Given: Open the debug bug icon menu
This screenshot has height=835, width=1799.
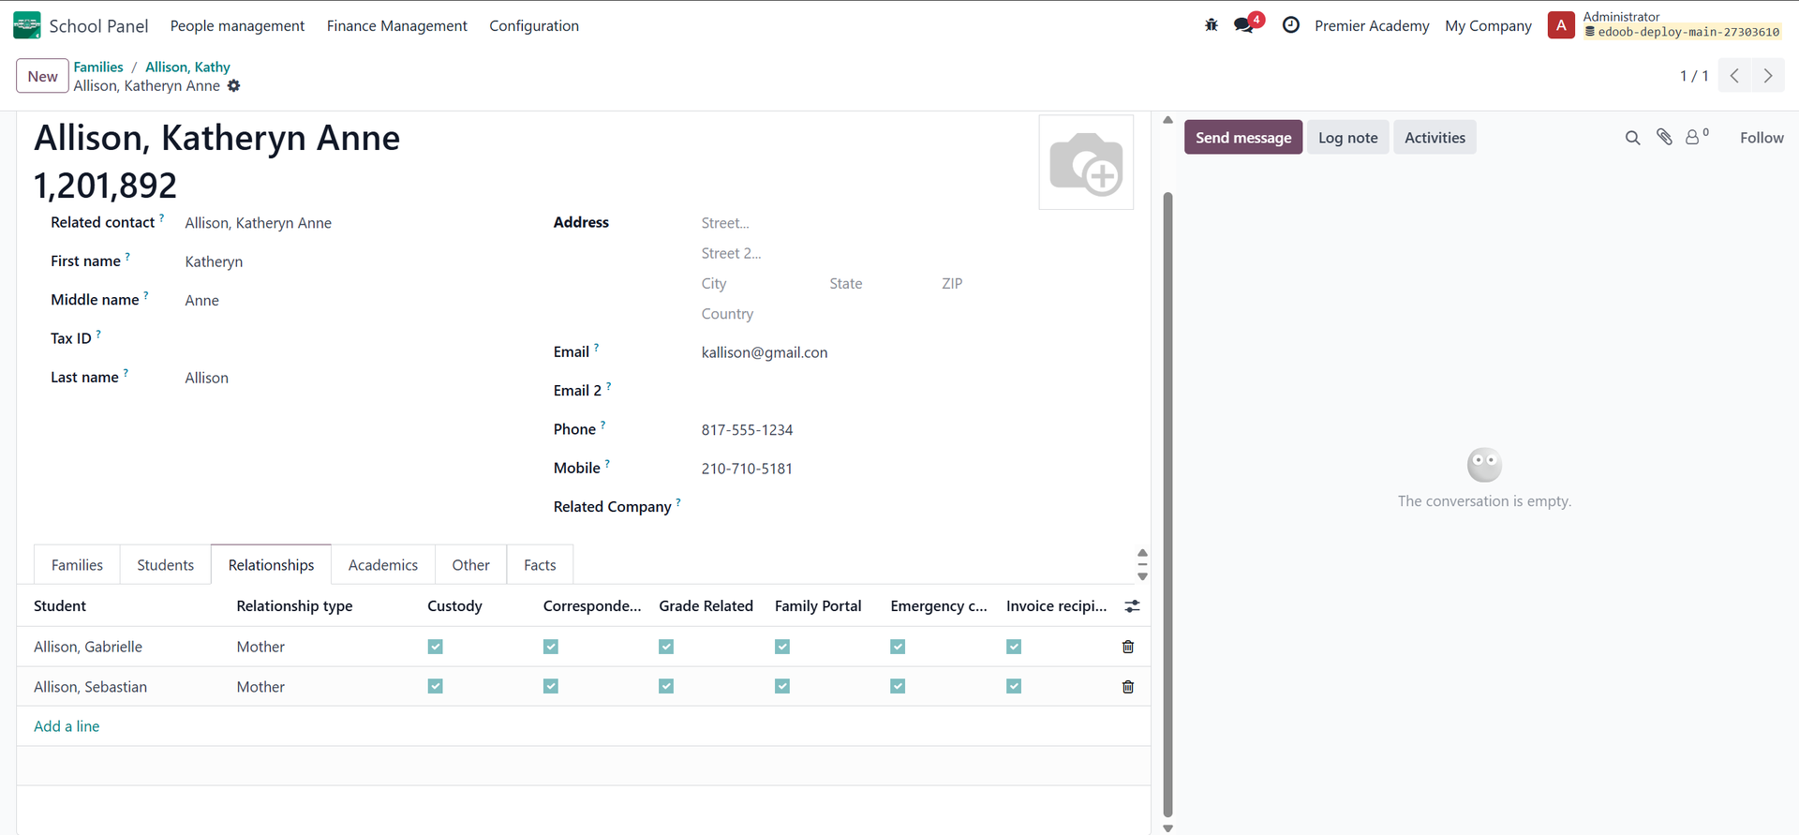Looking at the screenshot, I should pos(1212,25).
